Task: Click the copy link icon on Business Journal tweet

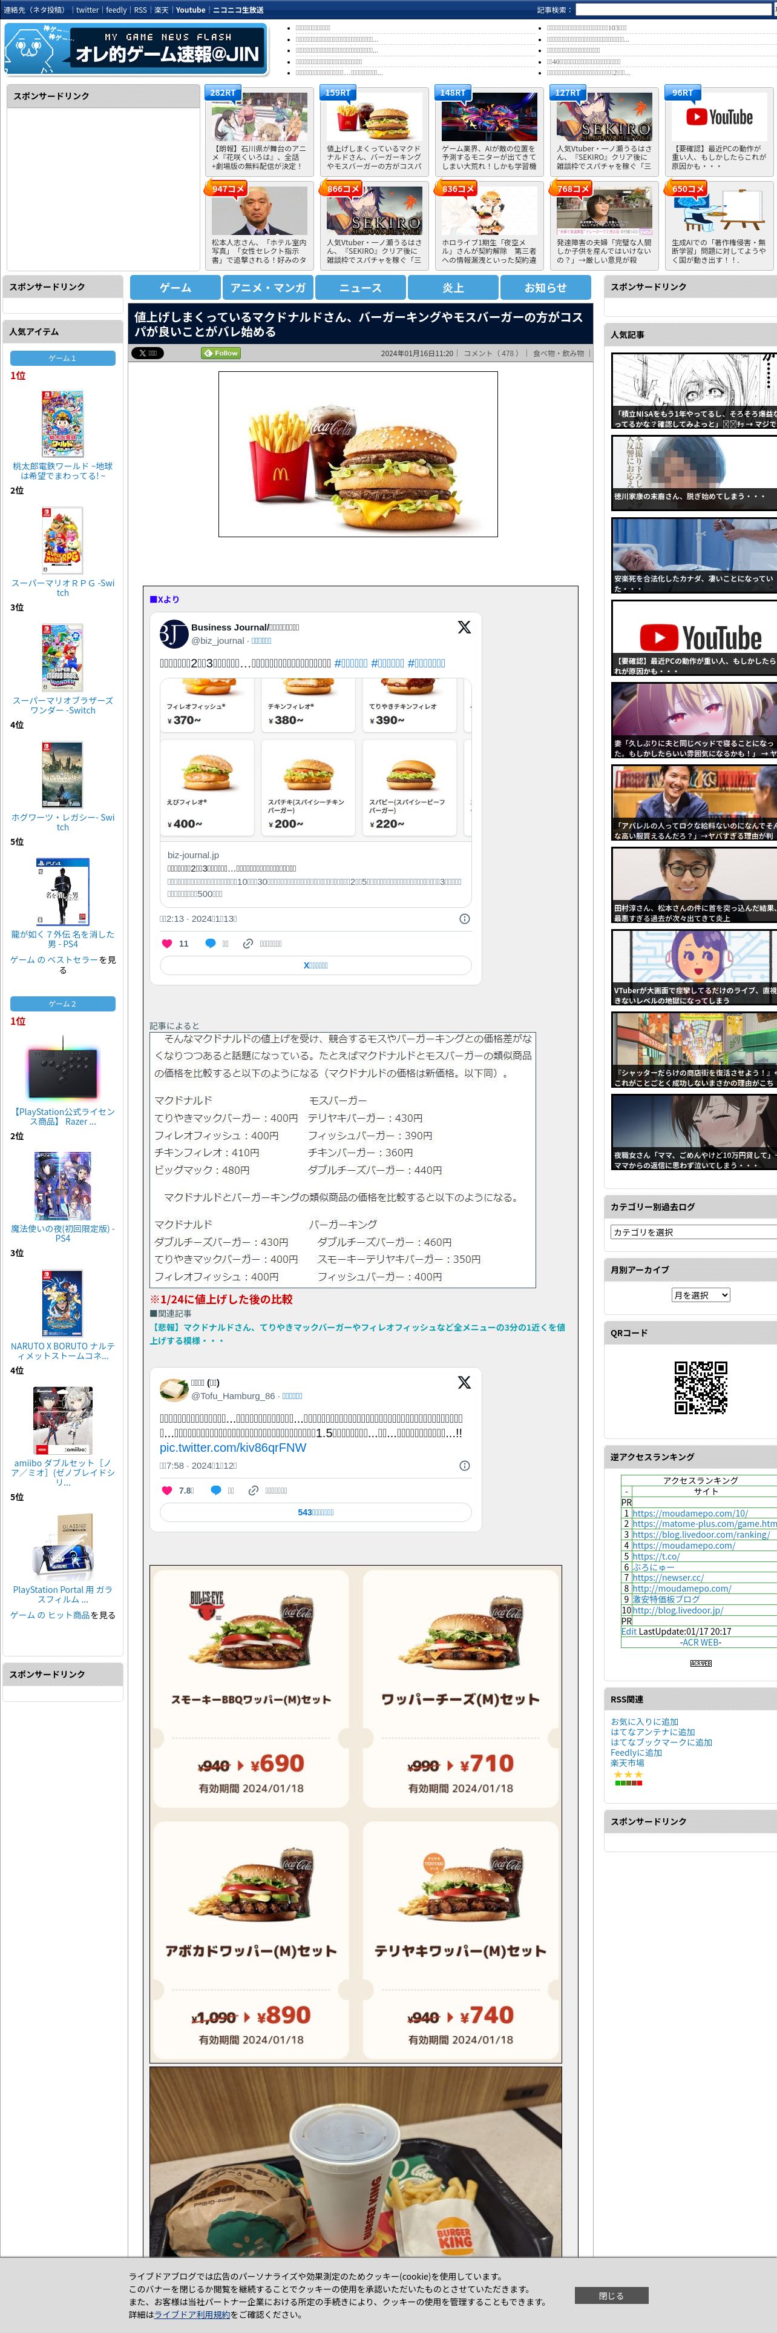Action: click(x=248, y=943)
